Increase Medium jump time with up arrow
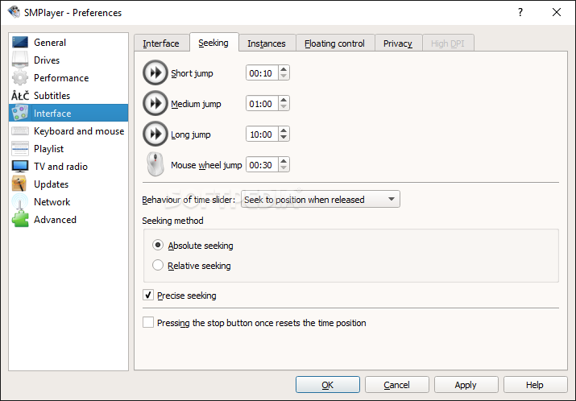The image size is (576, 401). [x=284, y=100]
